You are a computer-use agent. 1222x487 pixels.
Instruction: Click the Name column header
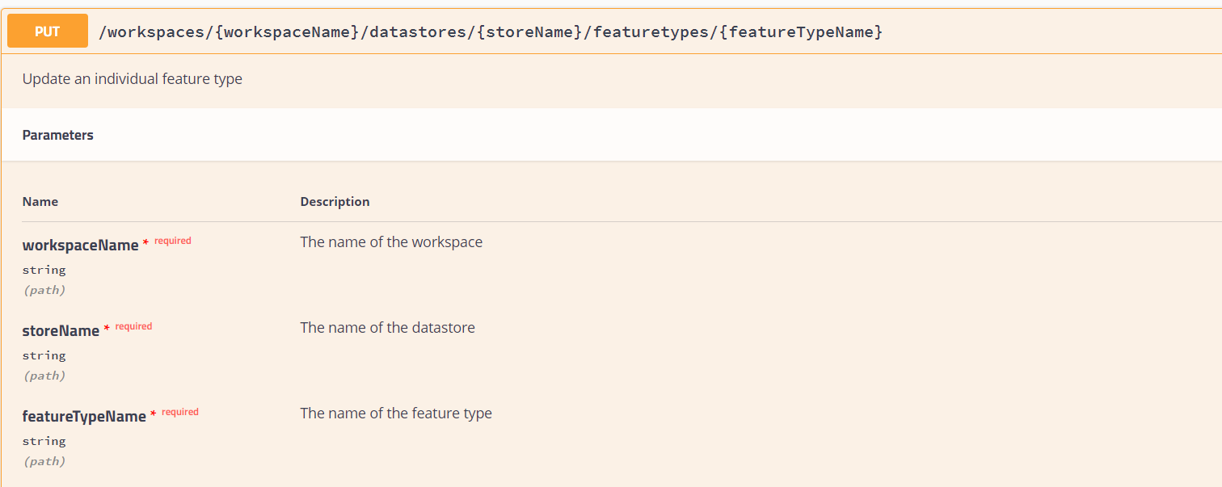click(x=40, y=202)
